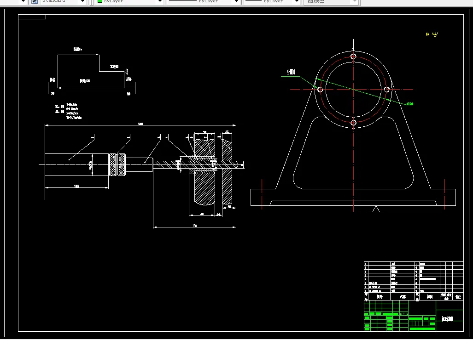Select the green diameter label near flange
473x340 pixels.
409,104
